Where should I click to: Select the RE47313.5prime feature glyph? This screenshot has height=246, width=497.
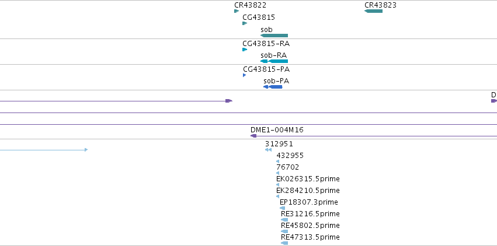[284, 243]
